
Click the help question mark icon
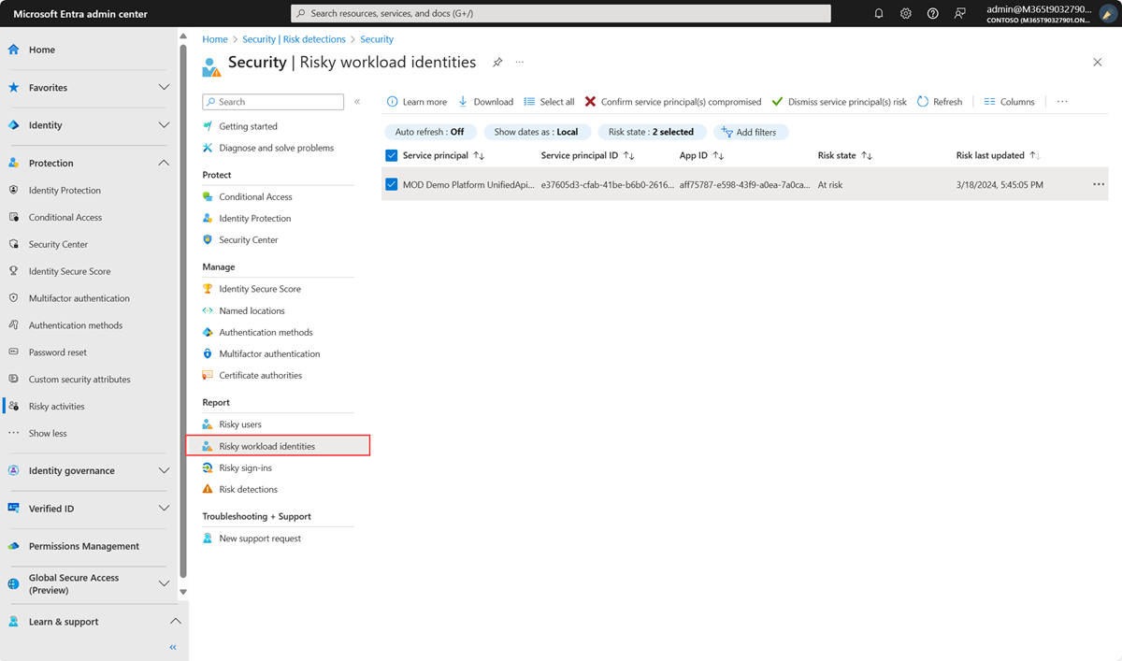click(933, 14)
